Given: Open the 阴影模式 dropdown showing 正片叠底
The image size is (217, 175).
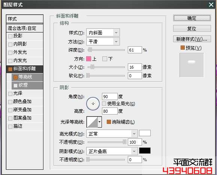Looking at the screenshot, I should 112,151.
